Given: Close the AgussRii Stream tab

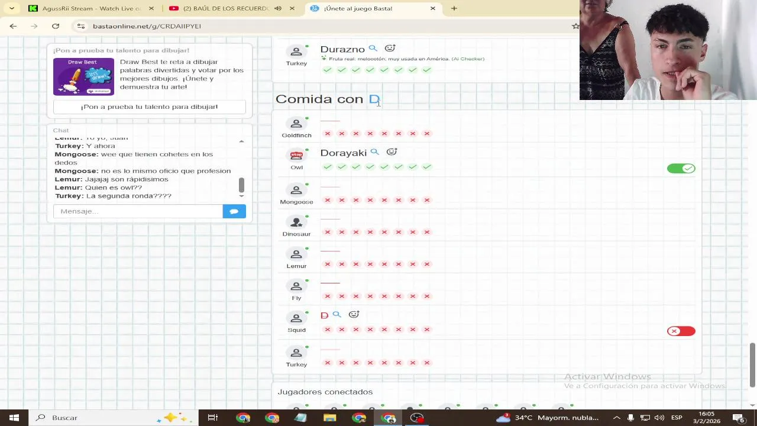Looking at the screenshot, I should [151, 8].
